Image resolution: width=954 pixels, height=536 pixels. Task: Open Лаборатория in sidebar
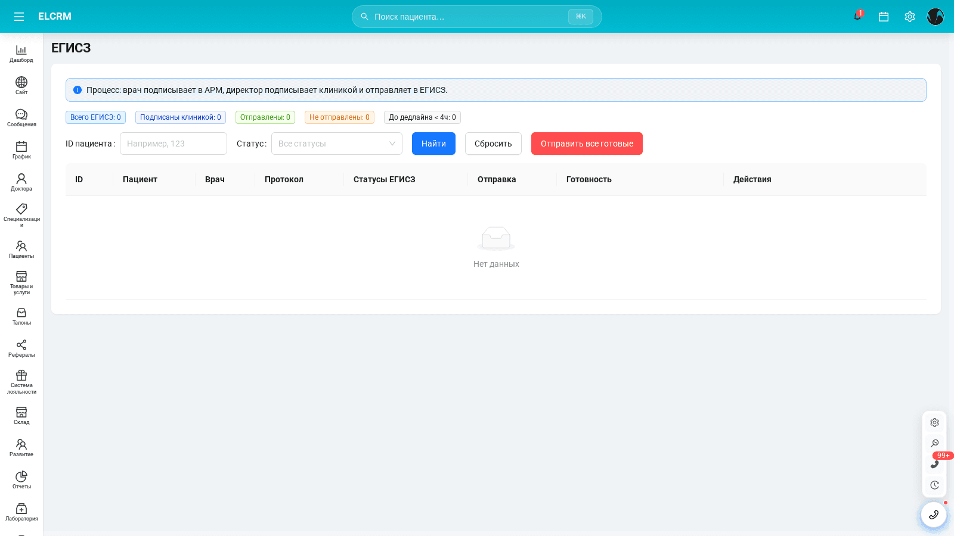point(21,512)
